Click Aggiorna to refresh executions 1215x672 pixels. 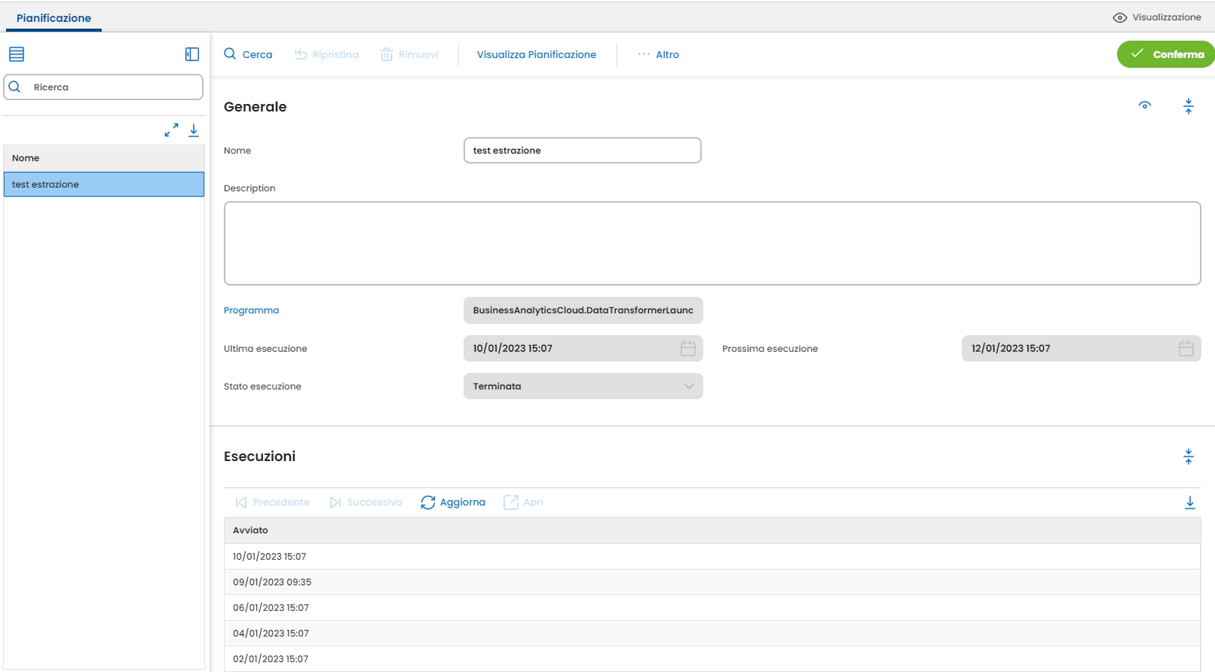453,502
